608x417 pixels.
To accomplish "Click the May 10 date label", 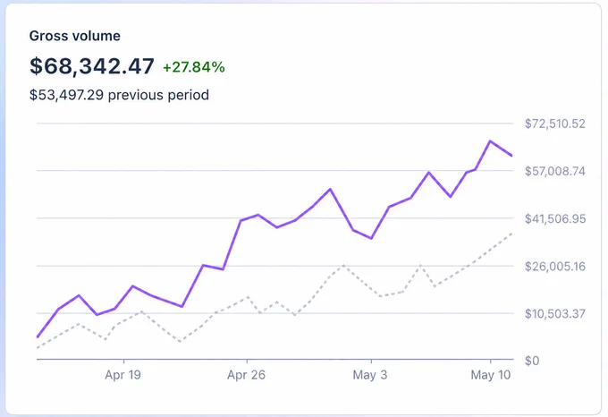I will (x=491, y=375).
